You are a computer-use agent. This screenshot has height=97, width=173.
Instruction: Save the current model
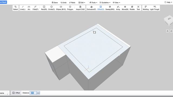point(55,2)
